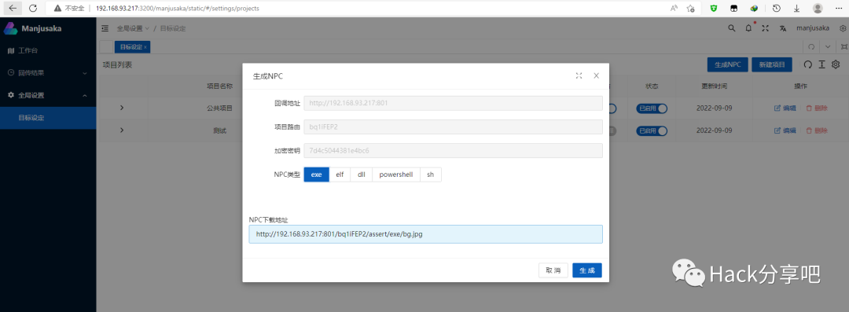The image size is (849, 312).
Task: Expand the 测试 row
Action: (x=122, y=130)
